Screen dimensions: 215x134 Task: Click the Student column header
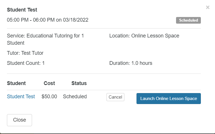[x=16, y=83]
